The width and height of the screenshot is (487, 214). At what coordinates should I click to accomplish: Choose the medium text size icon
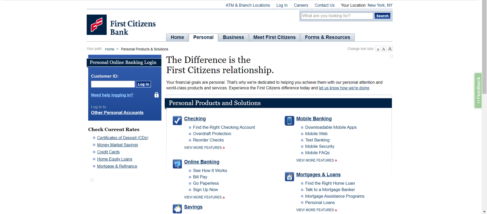coord(384,49)
